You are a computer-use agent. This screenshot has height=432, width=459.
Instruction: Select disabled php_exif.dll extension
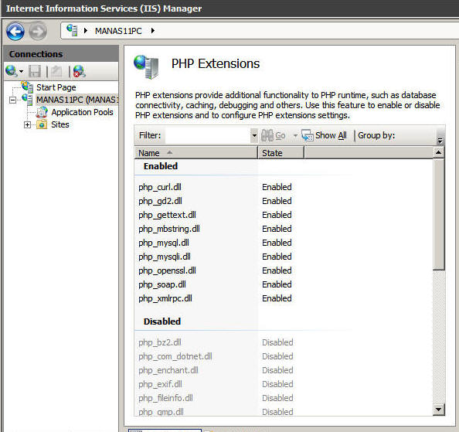160,384
